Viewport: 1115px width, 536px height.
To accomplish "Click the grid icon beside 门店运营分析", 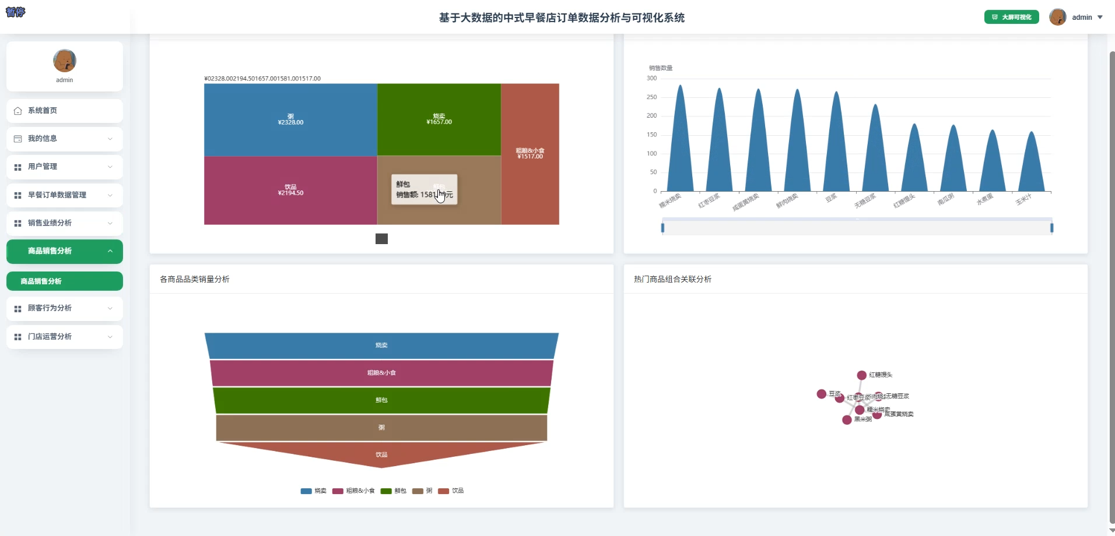I will tap(17, 337).
